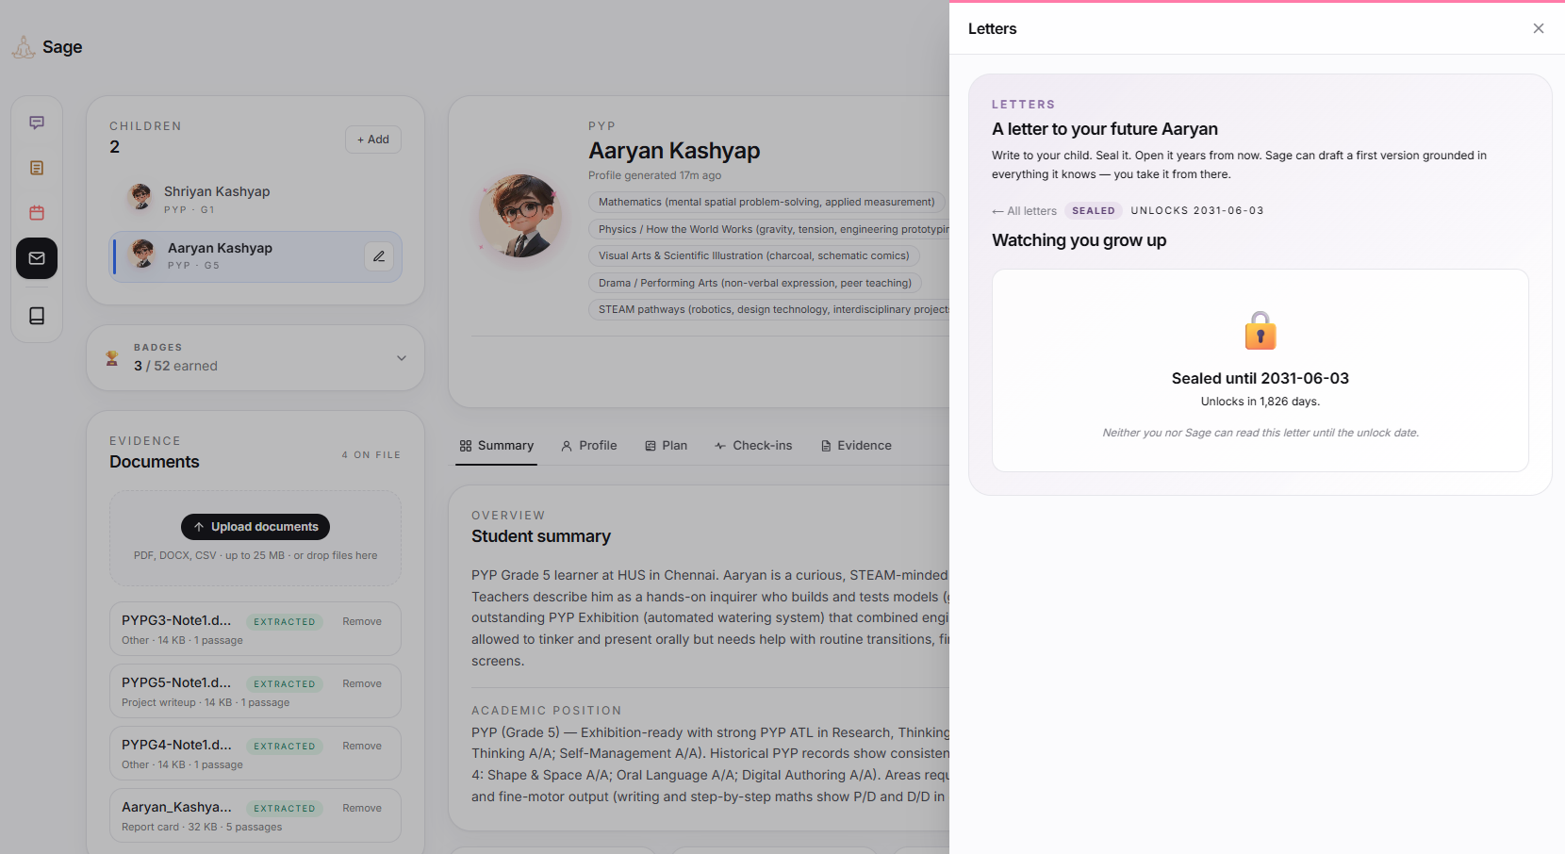Image resolution: width=1565 pixels, height=854 pixels.
Task: Click the EXTRACTED badge on PYPG5-Note1
Action: 285,684
